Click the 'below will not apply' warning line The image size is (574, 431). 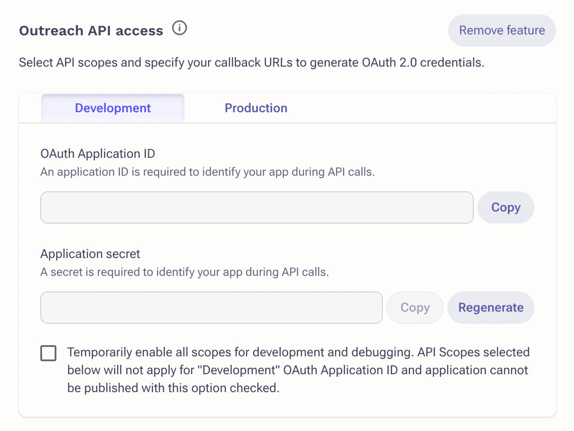pos(297,370)
